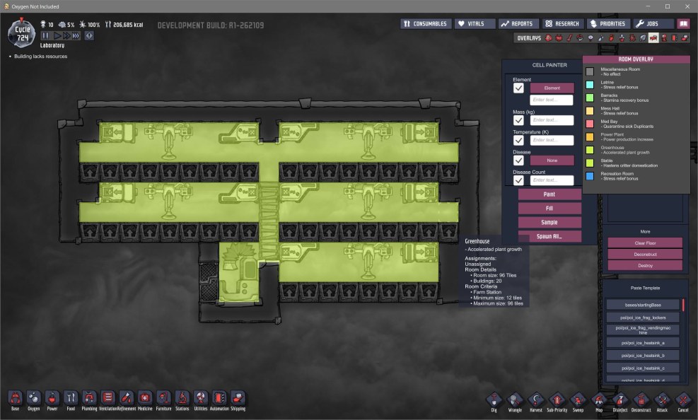
Task: Open the Consumables screen
Action: 425,23
